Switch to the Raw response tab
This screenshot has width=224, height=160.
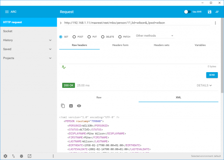click(99, 97)
